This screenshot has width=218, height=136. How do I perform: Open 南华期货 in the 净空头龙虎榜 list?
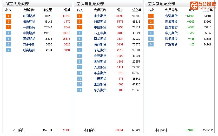click(x=29, y=39)
